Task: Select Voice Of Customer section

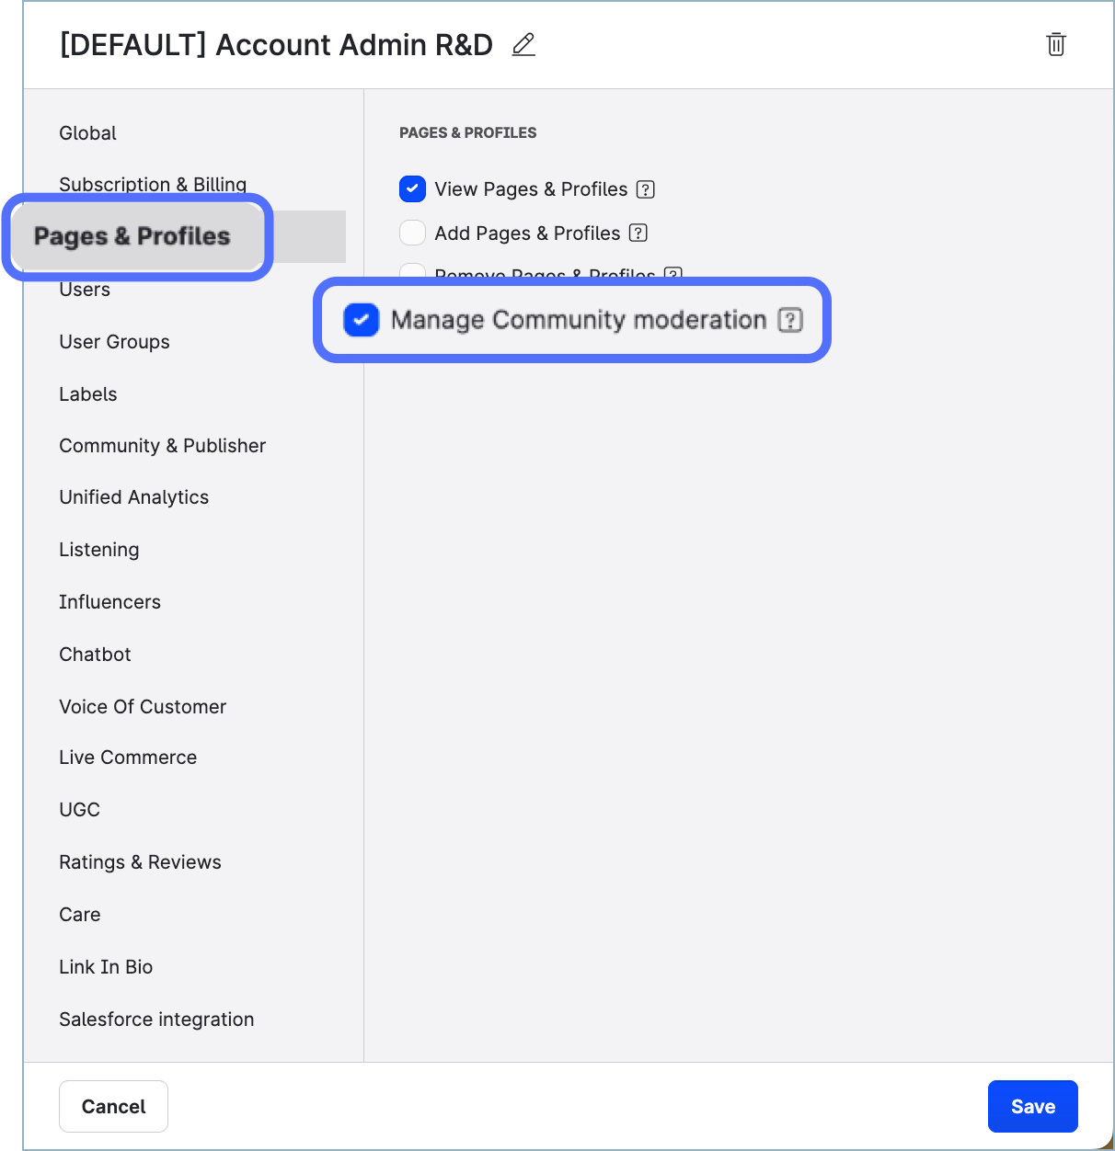Action: click(143, 707)
